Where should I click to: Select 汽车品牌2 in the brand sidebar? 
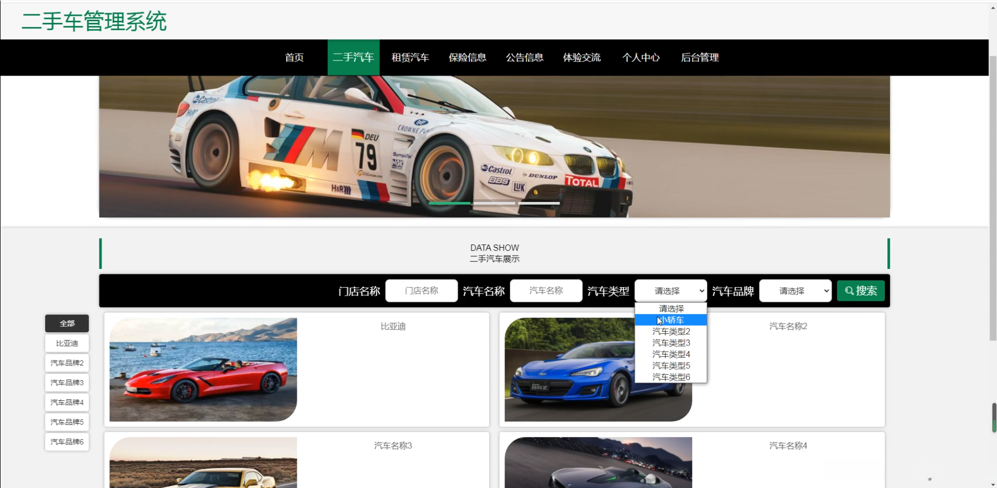(x=67, y=363)
